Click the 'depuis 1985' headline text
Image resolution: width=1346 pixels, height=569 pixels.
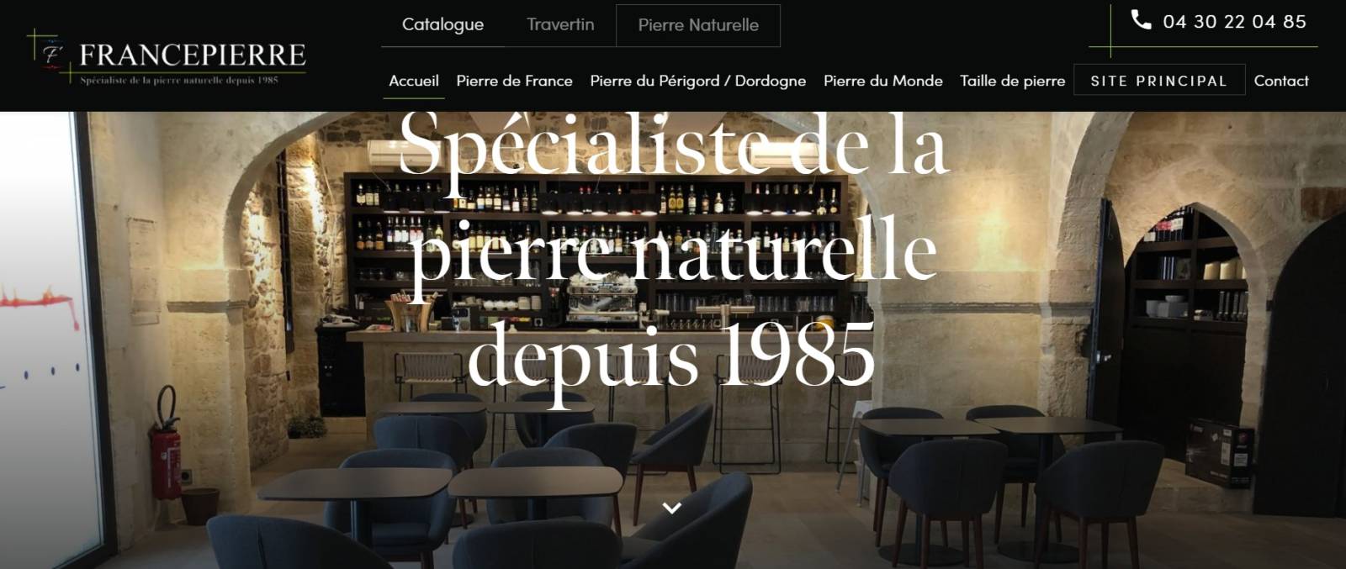tap(671, 357)
